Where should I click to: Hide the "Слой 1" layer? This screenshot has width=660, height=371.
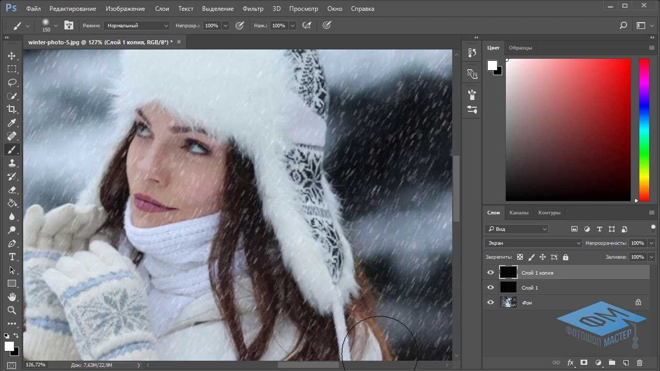491,288
